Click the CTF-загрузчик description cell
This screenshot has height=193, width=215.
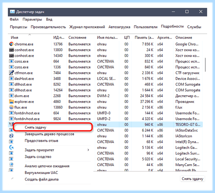pos(187,73)
